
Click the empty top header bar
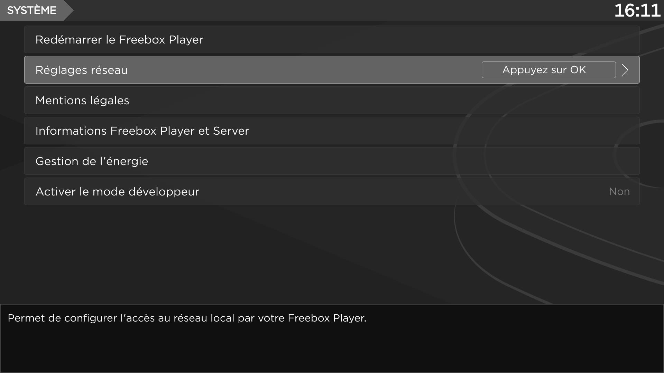332,10
